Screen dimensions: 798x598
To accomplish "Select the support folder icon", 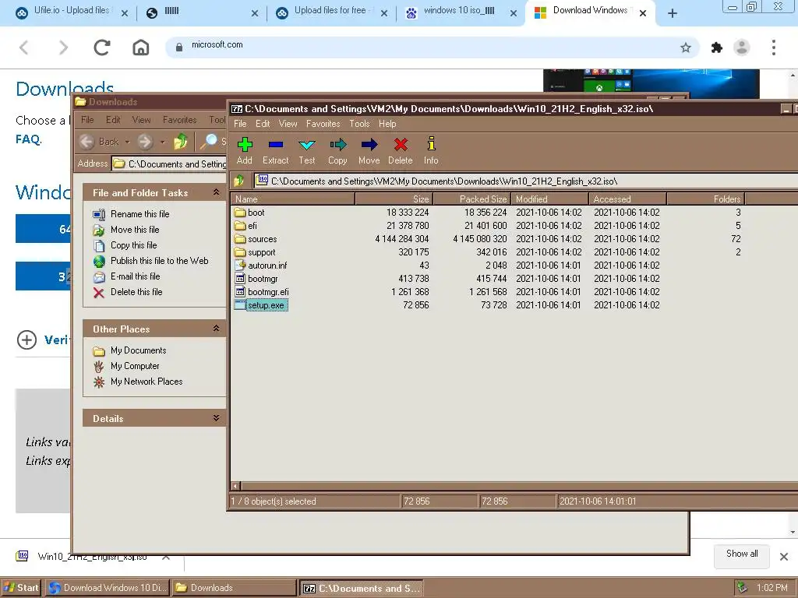I will pos(240,252).
